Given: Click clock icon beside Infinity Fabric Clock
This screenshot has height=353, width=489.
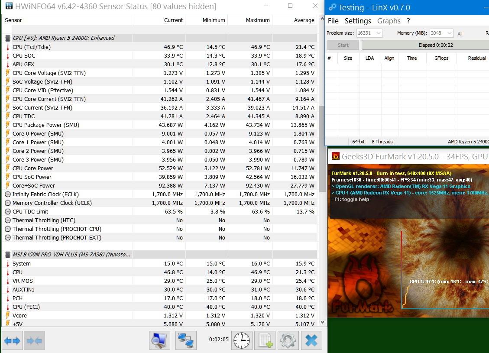Looking at the screenshot, I should (x=8, y=194).
